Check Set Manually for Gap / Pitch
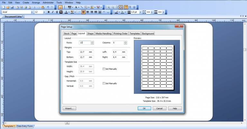This screenshot has width=247, height=129. 104,83
